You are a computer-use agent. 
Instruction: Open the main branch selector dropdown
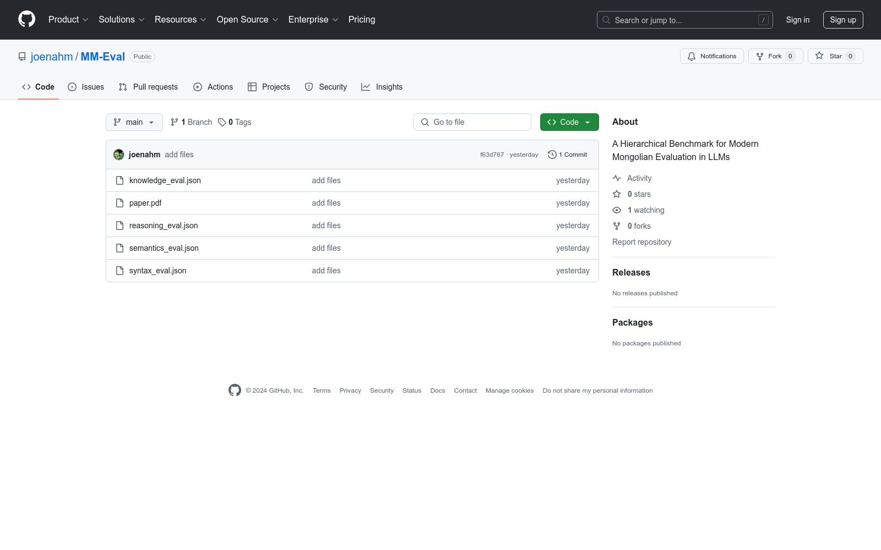pyautogui.click(x=134, y=122)
